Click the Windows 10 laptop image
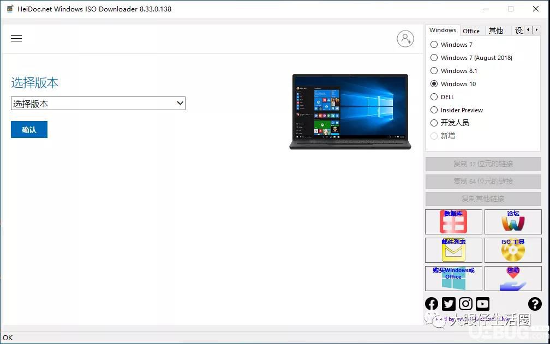550x344 pixels. (x=350, y=112)
